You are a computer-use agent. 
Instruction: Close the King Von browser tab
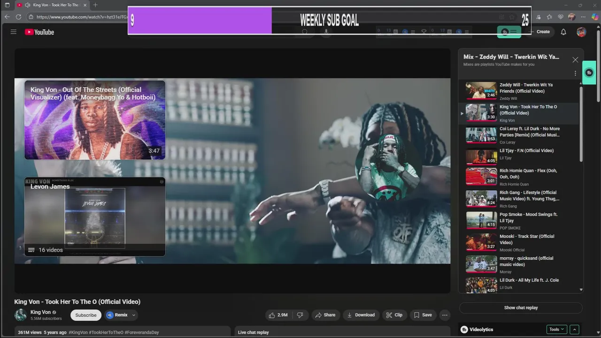(85, 5)
